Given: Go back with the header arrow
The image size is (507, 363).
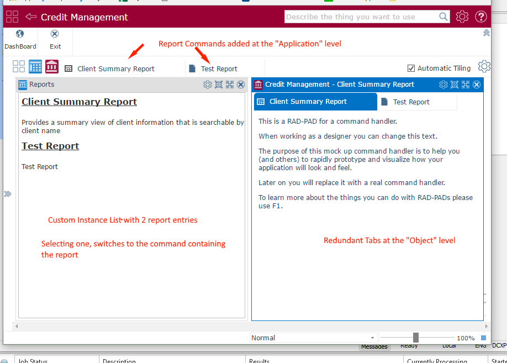Looking at the screenshot, I should (x=31, y=17).
